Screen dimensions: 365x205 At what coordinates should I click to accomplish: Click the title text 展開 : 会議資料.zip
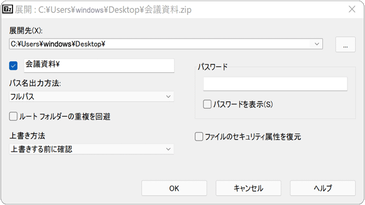click(x=103, y=10)
